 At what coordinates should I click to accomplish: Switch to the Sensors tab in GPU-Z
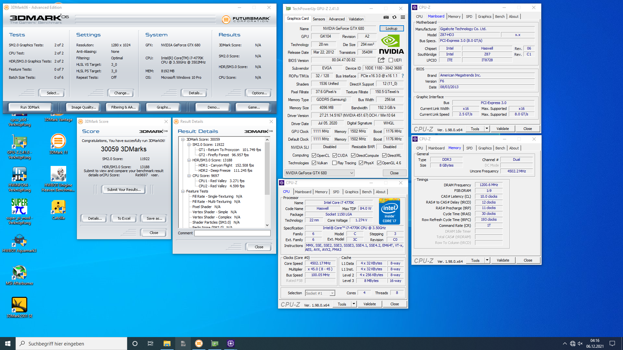(x=319, y=19)
